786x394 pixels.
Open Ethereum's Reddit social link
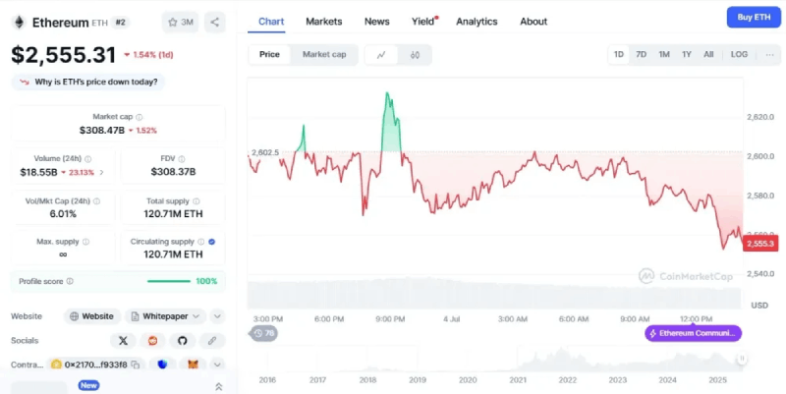click(x=152, y=341)
